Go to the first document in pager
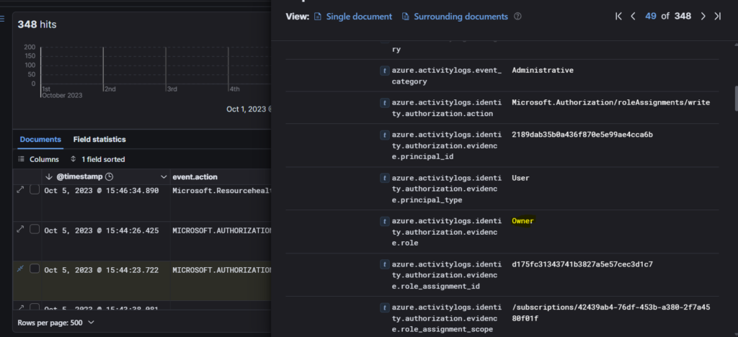This screenshot has width=738, height=337. (618, 17)
